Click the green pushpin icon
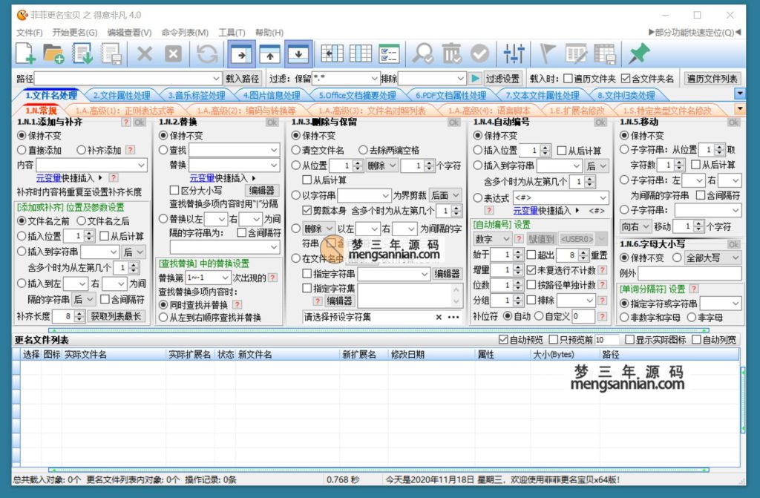The width and height of the screenshot is (760, 498). (x=639, y=53)
